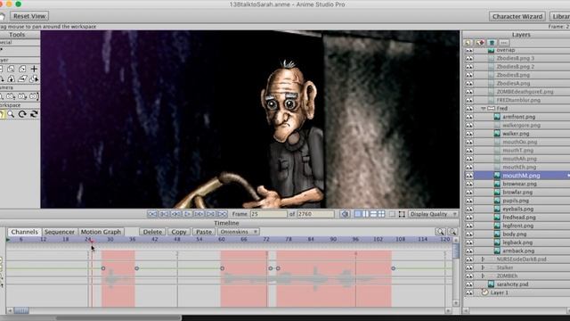Click the timeline horizontal scrollbar thumb
This screenshot has height=321, width=570.
pyautogui.click(x=21, y=310)
